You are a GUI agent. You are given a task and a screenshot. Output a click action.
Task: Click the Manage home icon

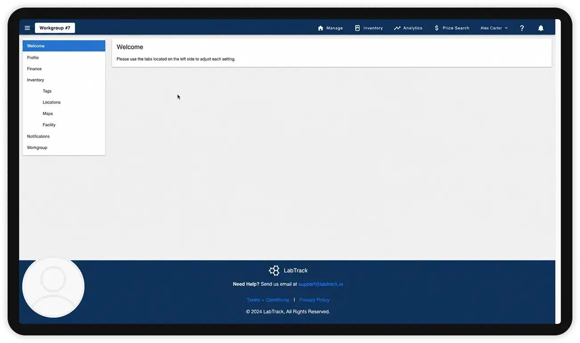(x=320, y=28)
